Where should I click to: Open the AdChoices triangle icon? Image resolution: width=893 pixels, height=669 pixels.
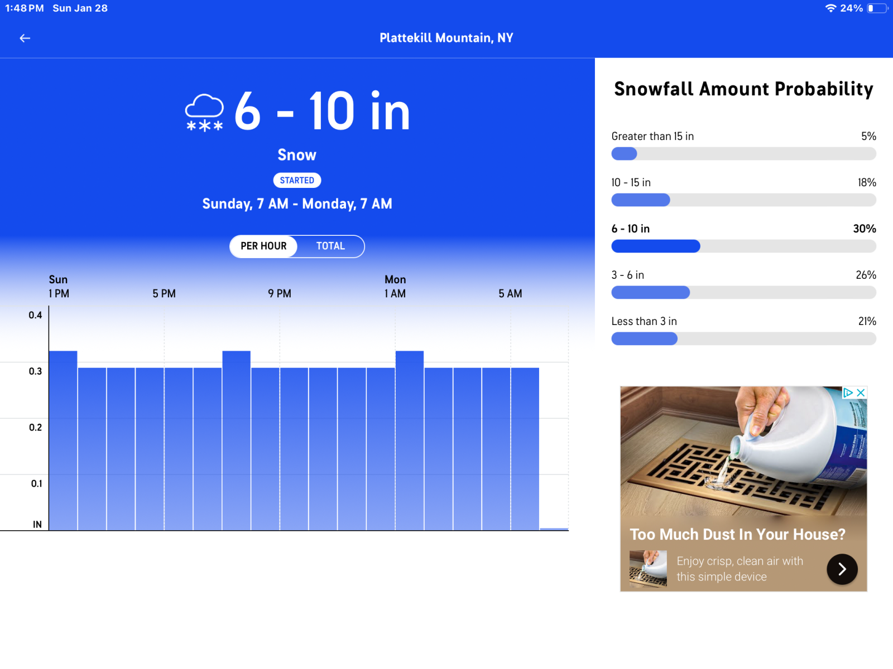[x=848, y=392]
